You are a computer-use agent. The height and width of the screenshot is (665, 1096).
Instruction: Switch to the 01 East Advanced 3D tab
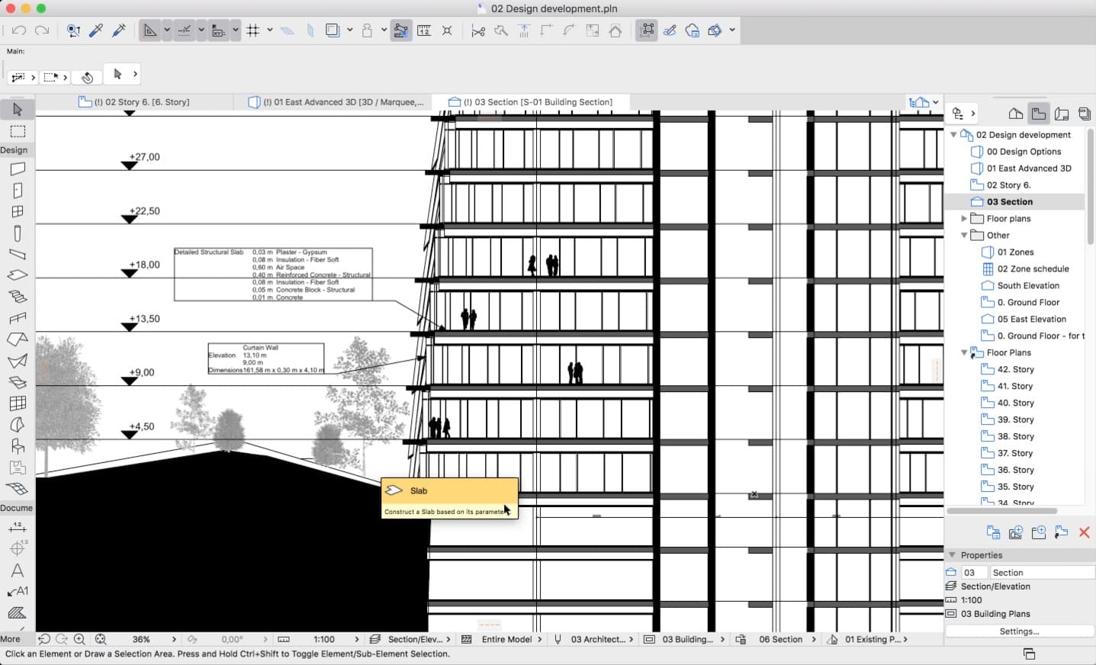[337, 102]
